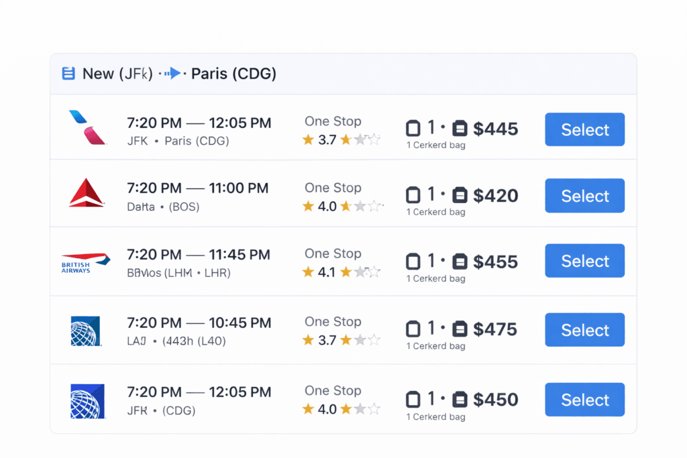This screenshot has height=458, width=687.
Task: Click the checked bag icon on the Delta flight
Action: (x=460, y=194)
